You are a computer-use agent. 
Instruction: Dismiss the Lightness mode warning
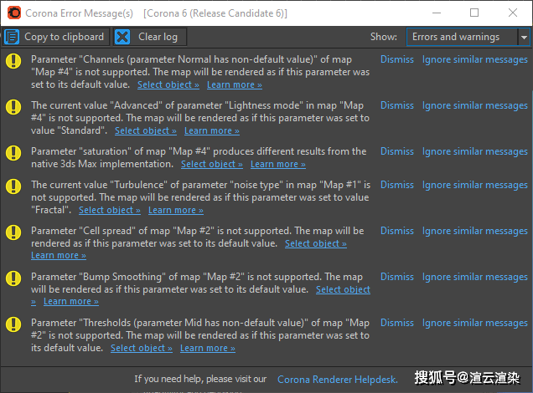click(x=396, y=105)
